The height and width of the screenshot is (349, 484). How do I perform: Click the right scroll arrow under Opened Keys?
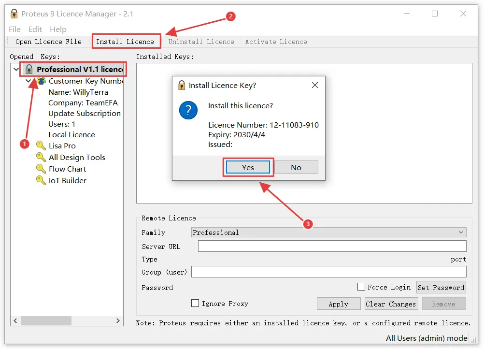tap(118, 320)
